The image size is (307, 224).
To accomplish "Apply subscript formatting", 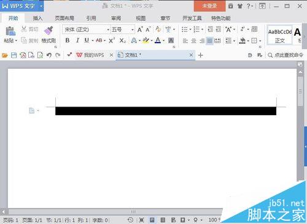I will (123, 41).
